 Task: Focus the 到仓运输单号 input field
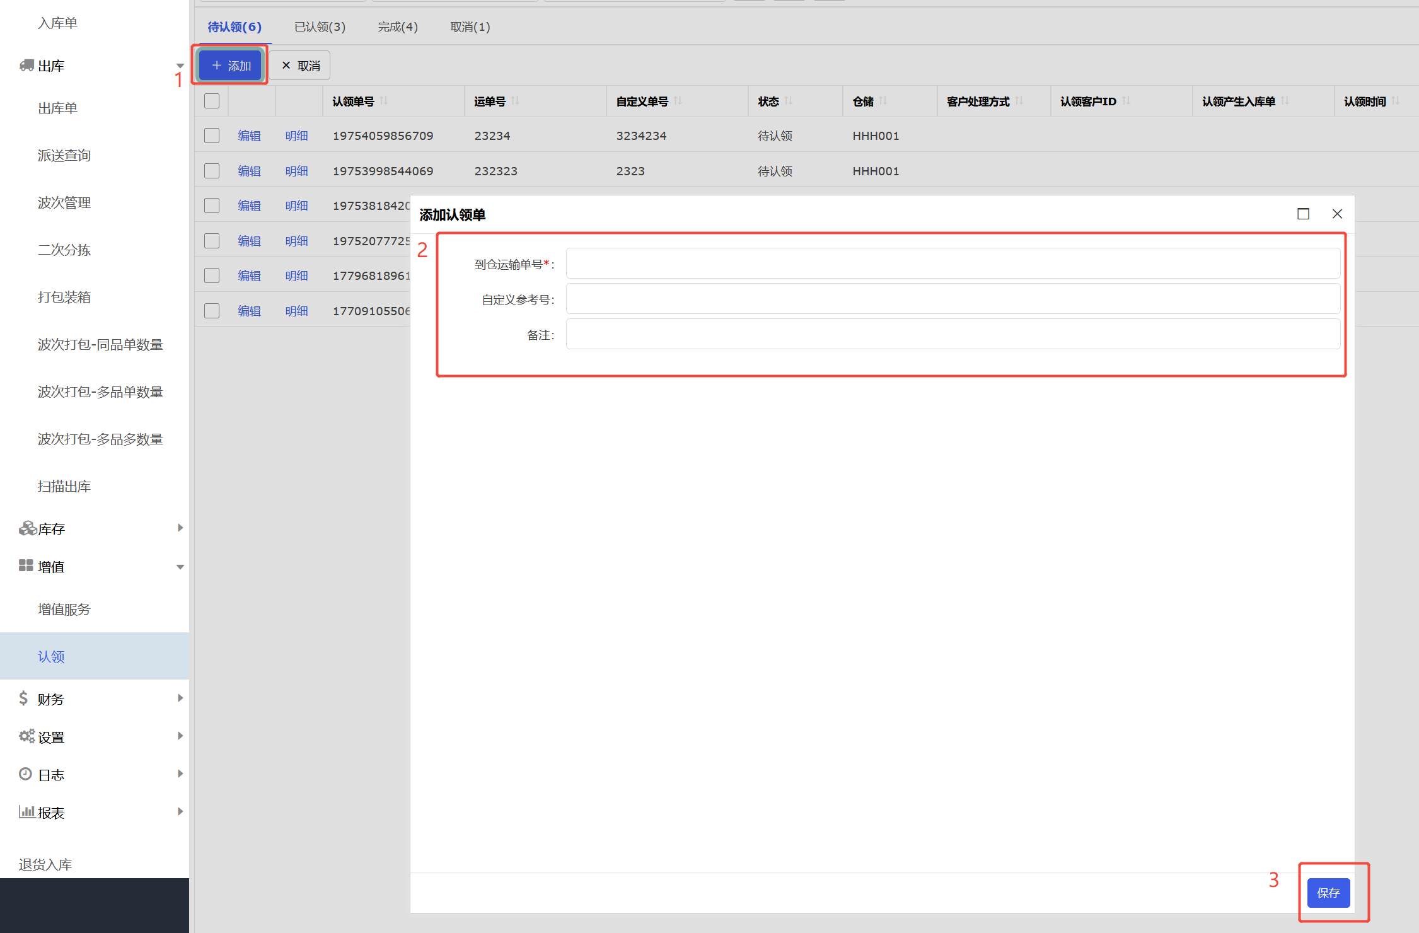click(x=953, y=264)
